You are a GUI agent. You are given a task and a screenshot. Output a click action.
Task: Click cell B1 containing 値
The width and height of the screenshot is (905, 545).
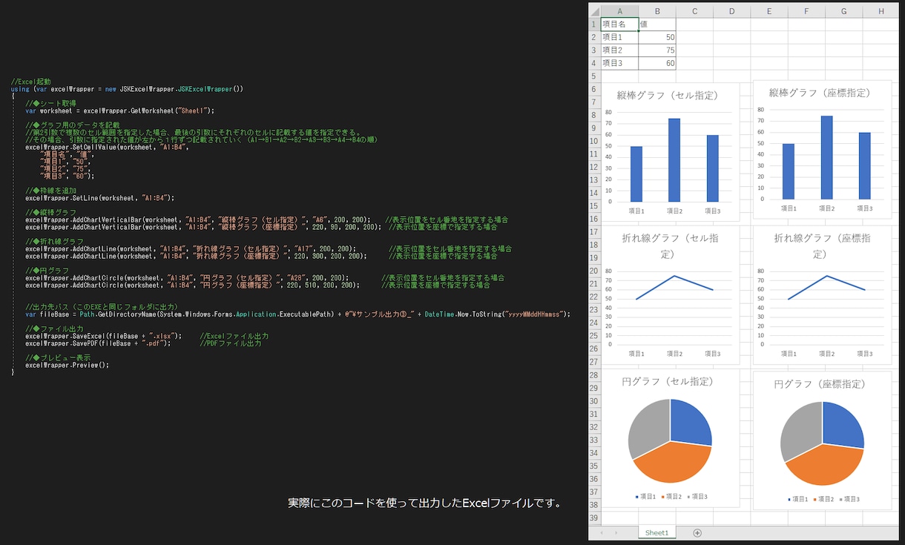(x=657, y=24)
